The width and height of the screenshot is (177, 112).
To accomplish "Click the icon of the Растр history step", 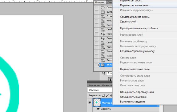I will click(x=103, y=47).
